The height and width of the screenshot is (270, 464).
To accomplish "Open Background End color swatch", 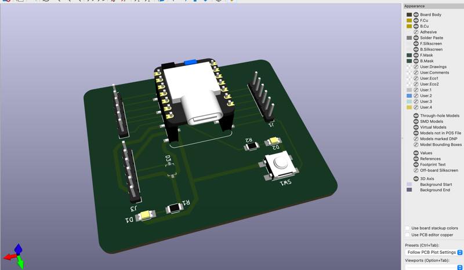I will click(409, 190).
